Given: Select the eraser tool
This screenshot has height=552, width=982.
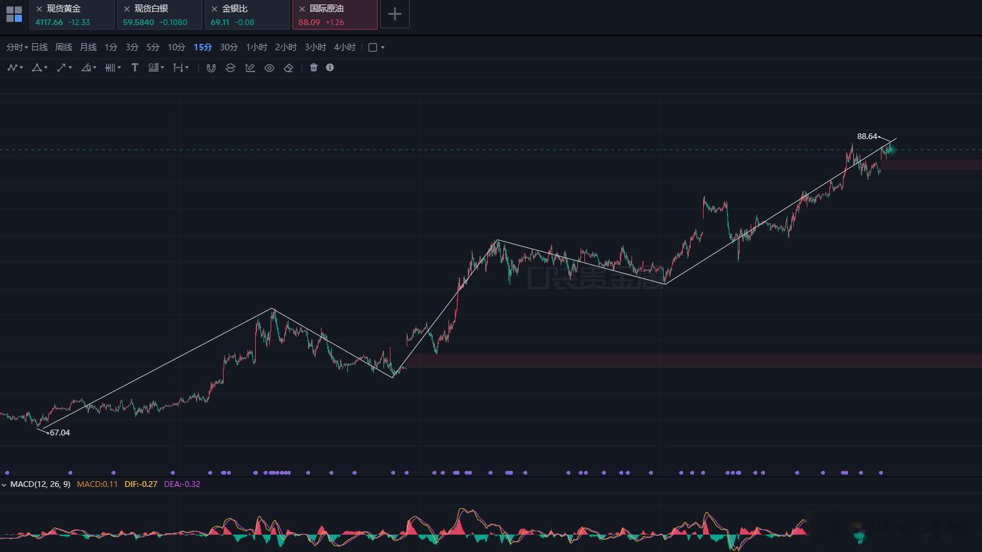Looking at the screenshot, I should (x=289, y=68).
